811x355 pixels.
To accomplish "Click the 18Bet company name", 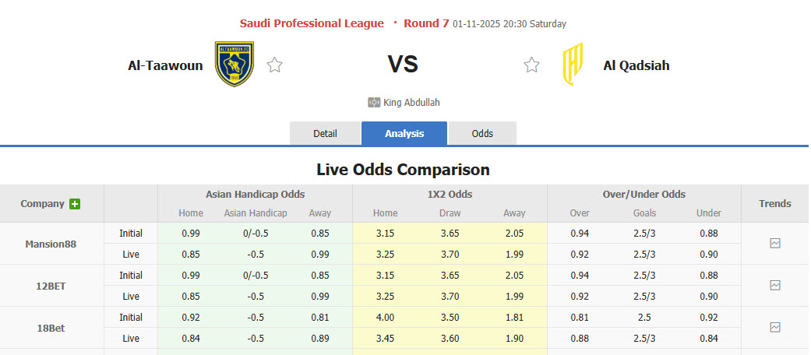I will 51,328.
